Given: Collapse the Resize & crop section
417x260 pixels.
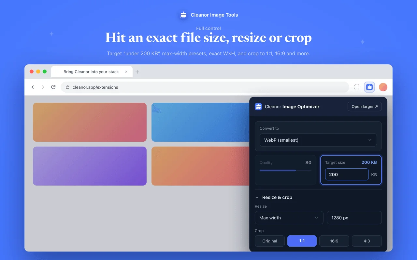Looking at the screenshot, I should (274, 197).
